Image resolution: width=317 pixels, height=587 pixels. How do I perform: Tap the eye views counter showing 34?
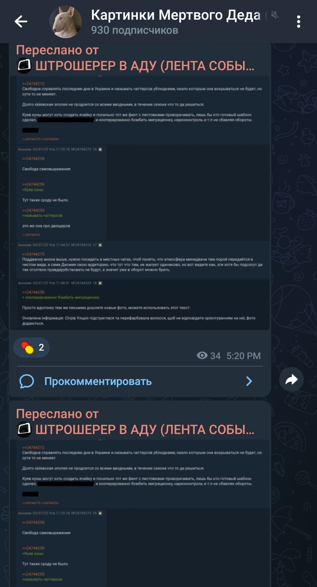tap(209, 356)
